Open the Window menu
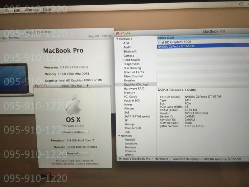Image resolution: width=249 pixels, height=187 pixels. [x=31, y=10]
